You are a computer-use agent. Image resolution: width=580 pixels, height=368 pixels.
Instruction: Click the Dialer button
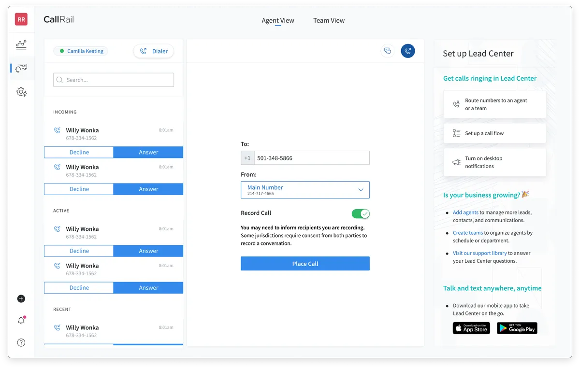[154, 51]
